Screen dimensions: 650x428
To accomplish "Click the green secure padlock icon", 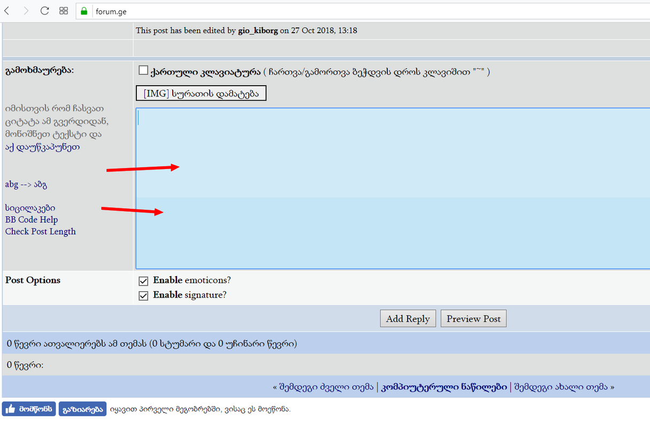I will 83,11.
